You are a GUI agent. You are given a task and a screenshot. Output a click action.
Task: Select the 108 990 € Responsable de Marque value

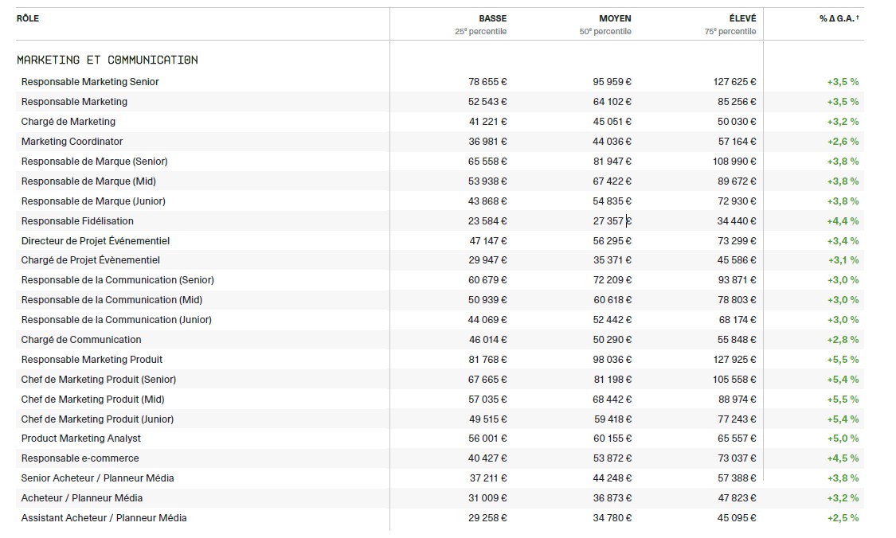(x=734, y=162)
